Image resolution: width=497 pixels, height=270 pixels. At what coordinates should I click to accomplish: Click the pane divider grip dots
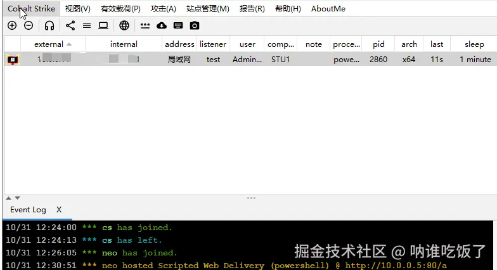(251, 198)
